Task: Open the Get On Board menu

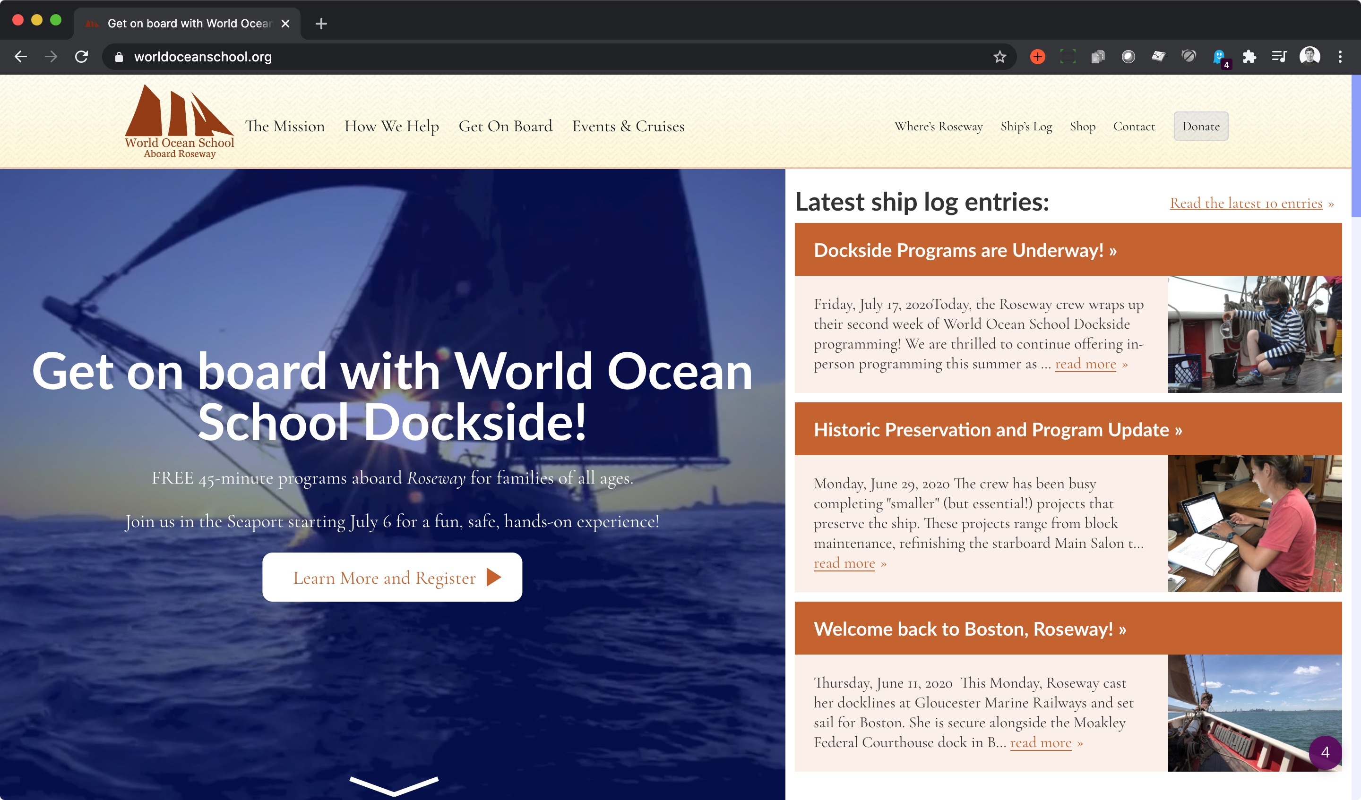Action: tap(506, 126)
